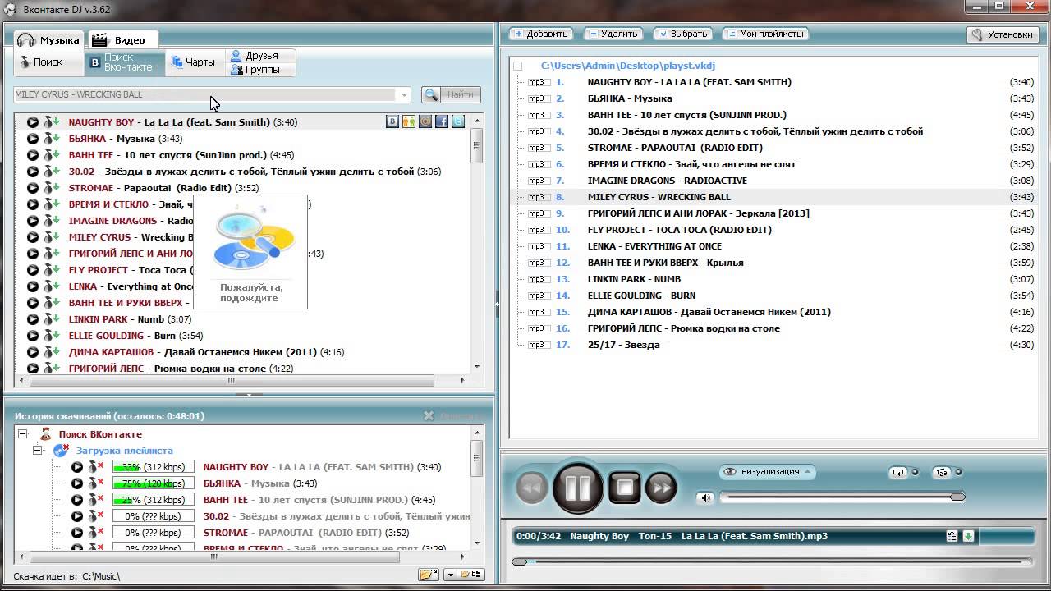Open the Удалить menu
This screenshot has height=591, width=1051.
[x=613, y=34]
